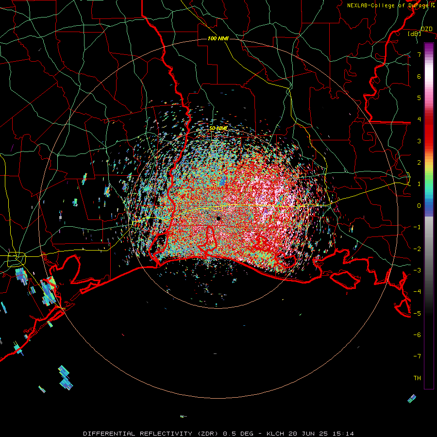437x437 pixels.
Task: Click the [dB] unit label
Action: (415, 34)
